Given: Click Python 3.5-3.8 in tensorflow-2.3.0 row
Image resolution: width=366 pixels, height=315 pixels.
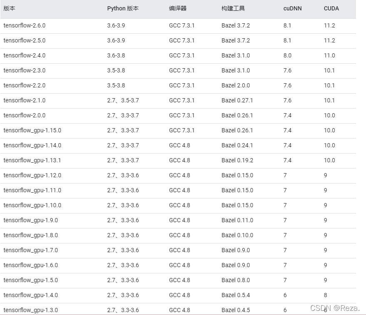Looking at the screenshot, I should [116, 70].
